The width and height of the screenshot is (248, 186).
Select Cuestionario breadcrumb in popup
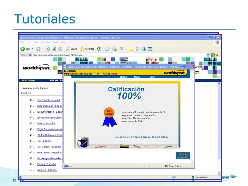[x=110, y=74]
